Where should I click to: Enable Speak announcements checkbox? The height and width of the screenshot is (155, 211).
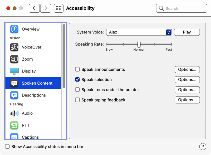point(77,70)
